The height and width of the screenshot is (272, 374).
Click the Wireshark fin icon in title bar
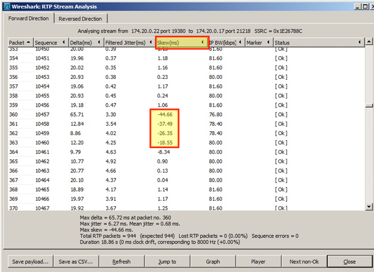point(7,7)
